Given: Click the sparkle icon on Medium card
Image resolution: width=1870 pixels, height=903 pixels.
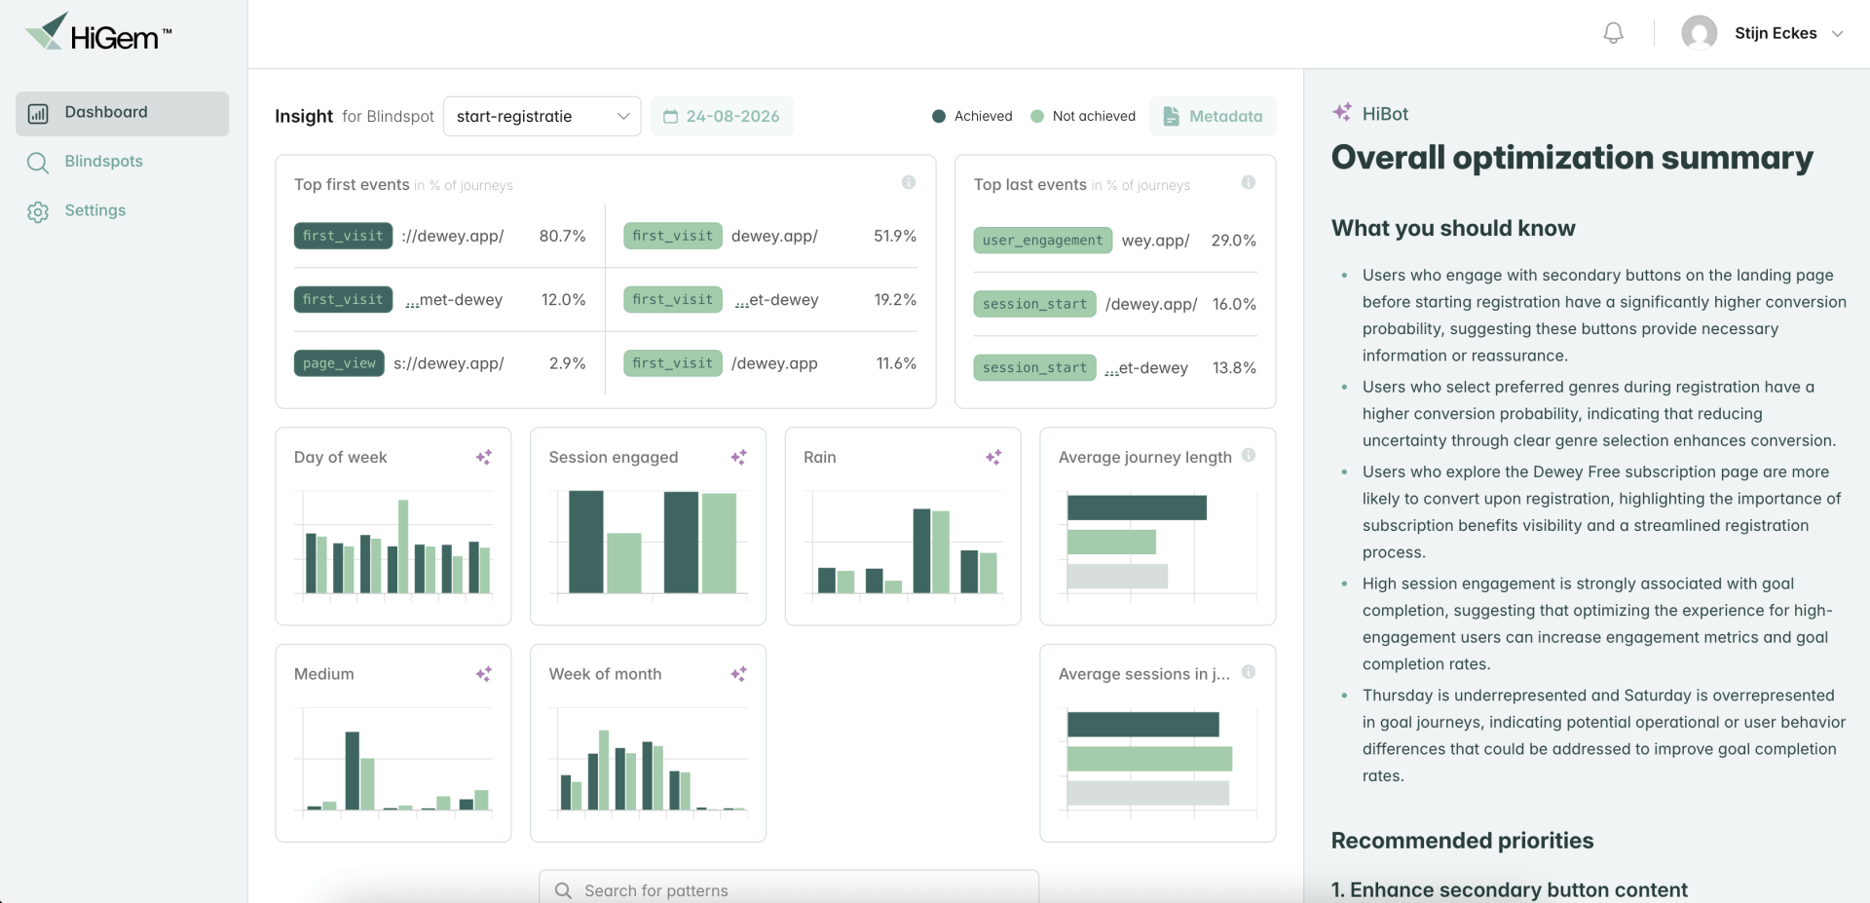Looking at the screenshot, I should point(483,673).
